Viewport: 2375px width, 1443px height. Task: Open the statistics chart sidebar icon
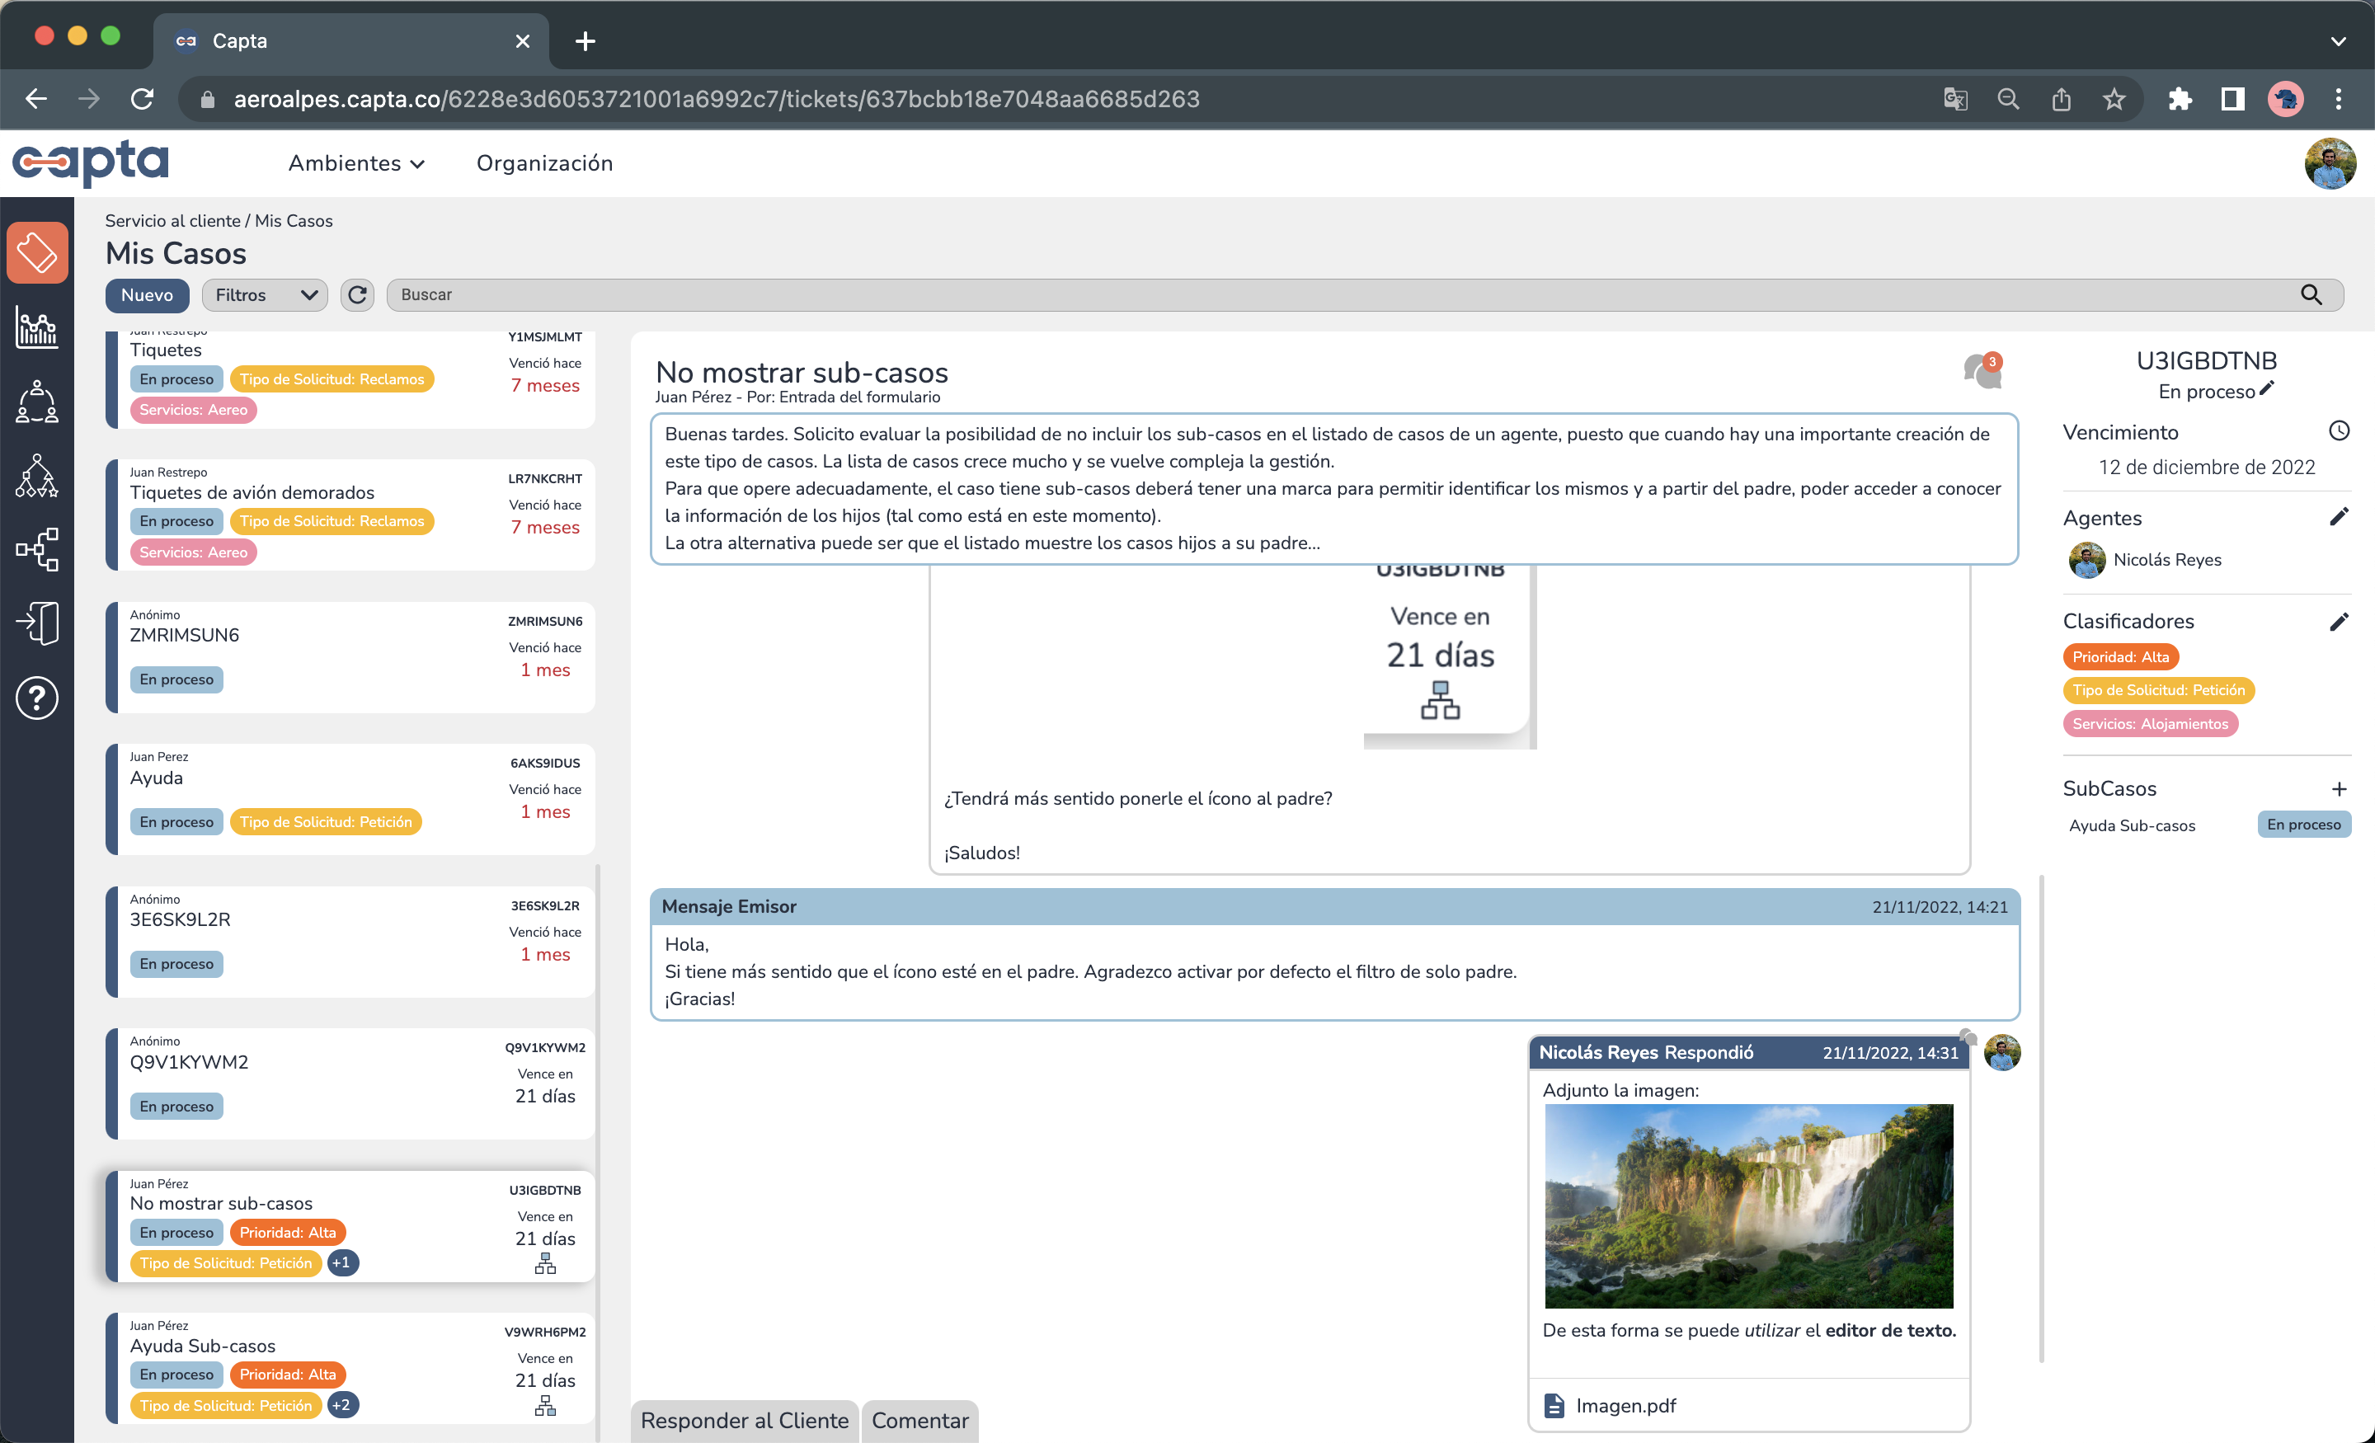(x=36, y=327)
